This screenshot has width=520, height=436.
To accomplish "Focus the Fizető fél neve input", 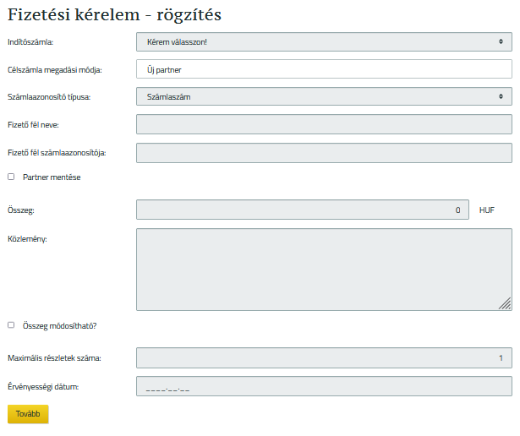I will 324,125.
